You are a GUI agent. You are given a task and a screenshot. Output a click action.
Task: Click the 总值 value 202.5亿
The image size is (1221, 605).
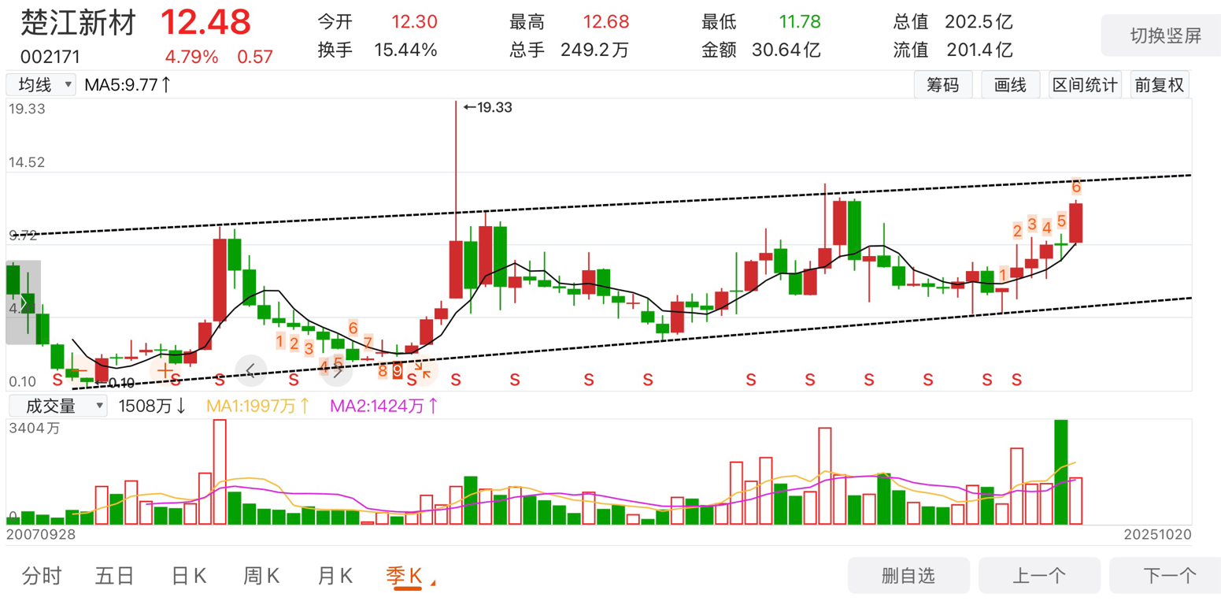coord(979,23)
